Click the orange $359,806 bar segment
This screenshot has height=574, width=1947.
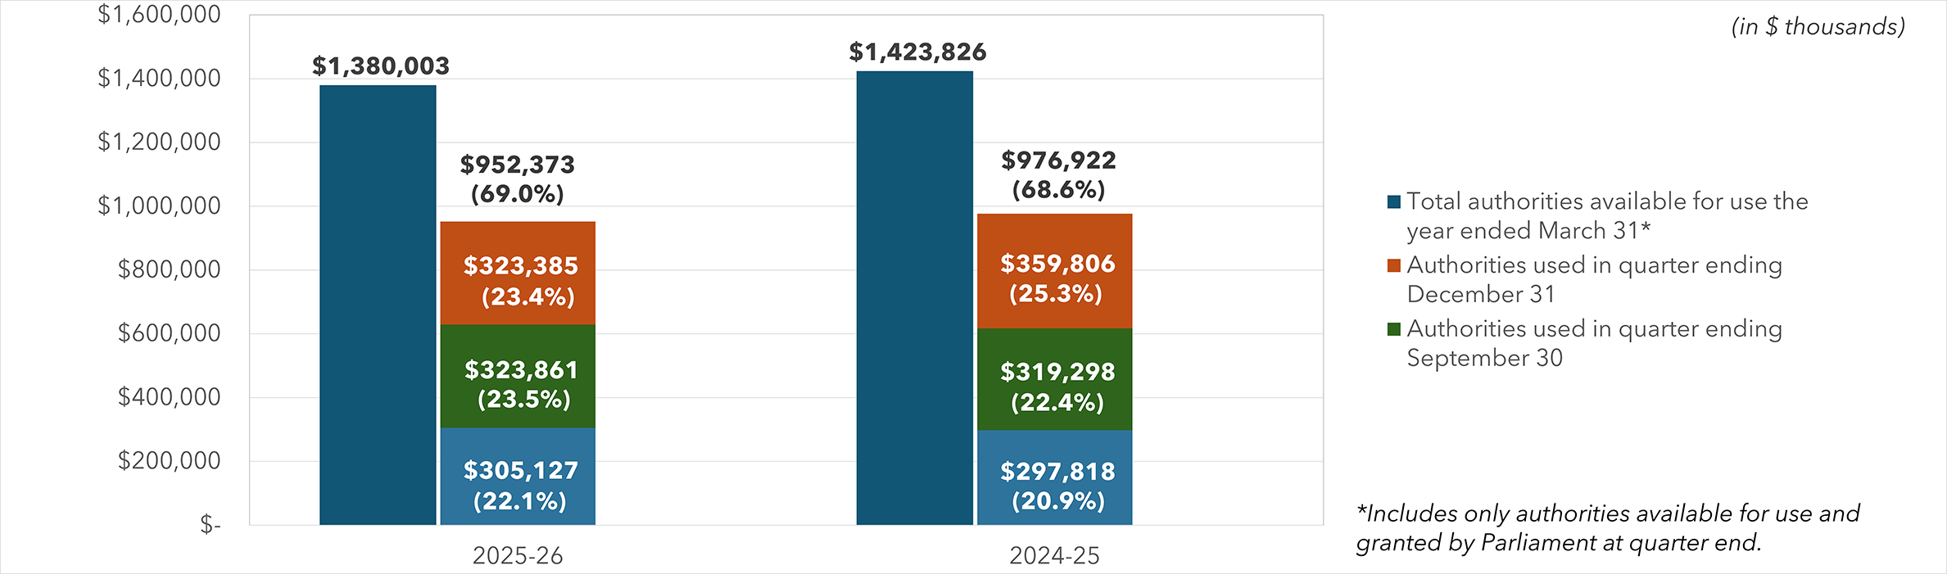(x=1055, y=271)
